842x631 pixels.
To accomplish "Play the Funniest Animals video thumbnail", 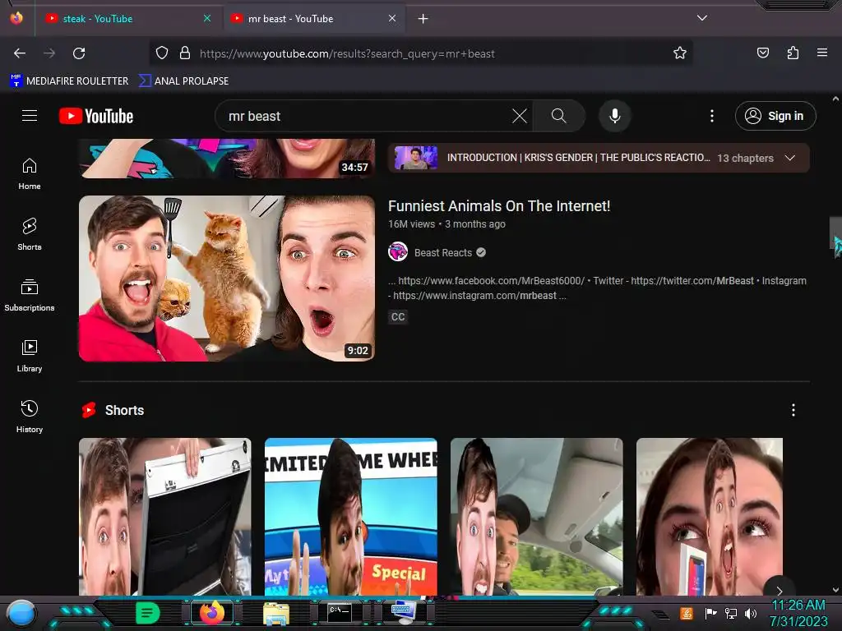I will click(x=227, y=278).
